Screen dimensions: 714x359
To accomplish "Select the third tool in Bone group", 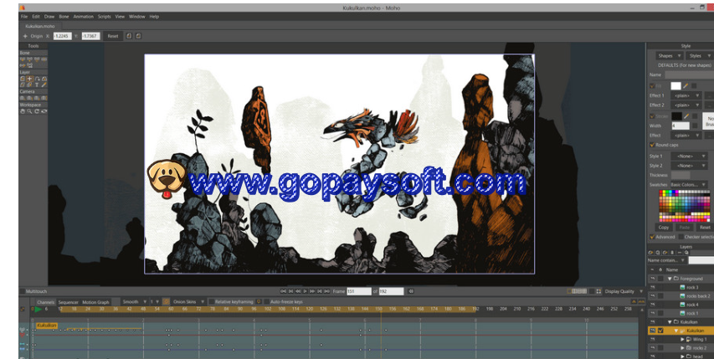I will click(x=37, y=59).
